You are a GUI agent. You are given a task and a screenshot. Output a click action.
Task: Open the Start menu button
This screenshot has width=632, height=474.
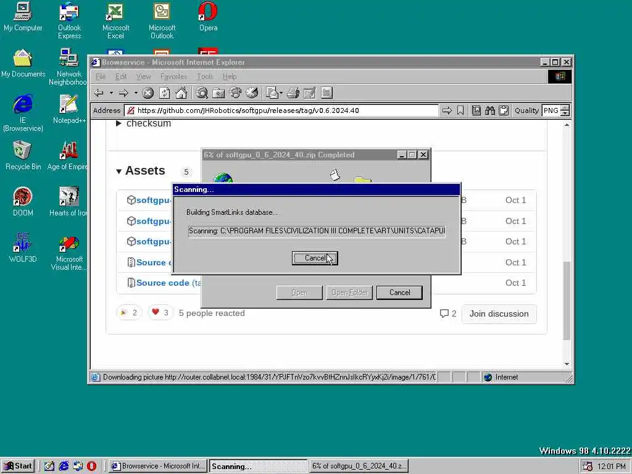(x=18, y=466)
